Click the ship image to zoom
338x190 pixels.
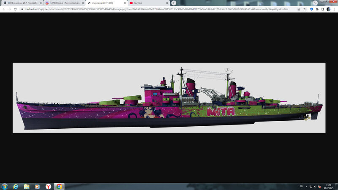(169, 98)
